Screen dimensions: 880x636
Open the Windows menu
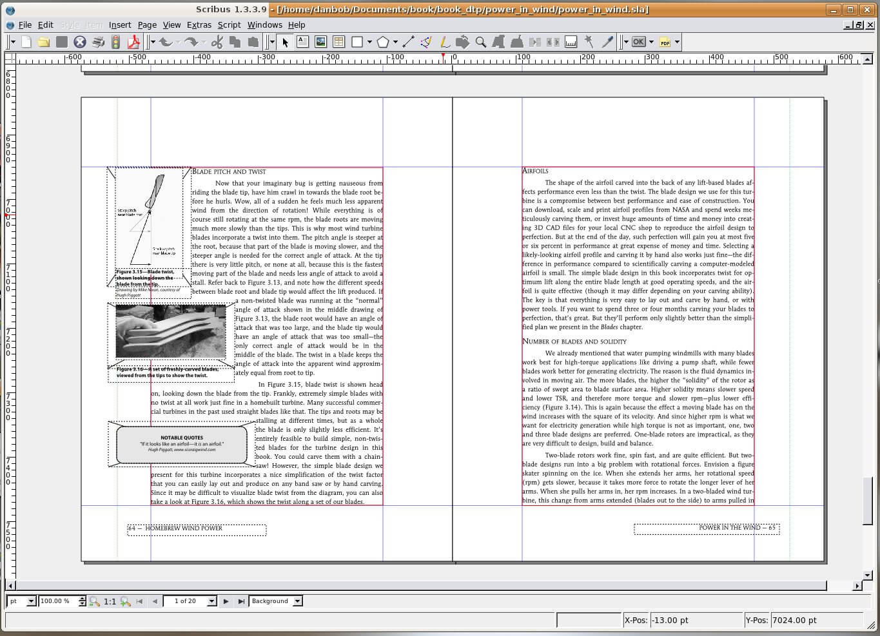click(264, 24)
